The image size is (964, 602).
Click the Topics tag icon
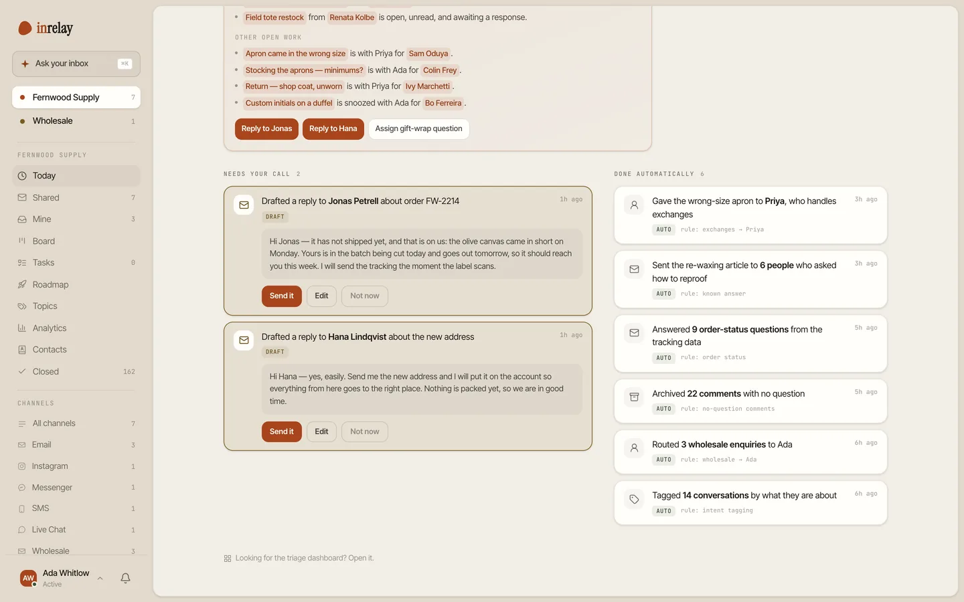(x=22, y=306)
